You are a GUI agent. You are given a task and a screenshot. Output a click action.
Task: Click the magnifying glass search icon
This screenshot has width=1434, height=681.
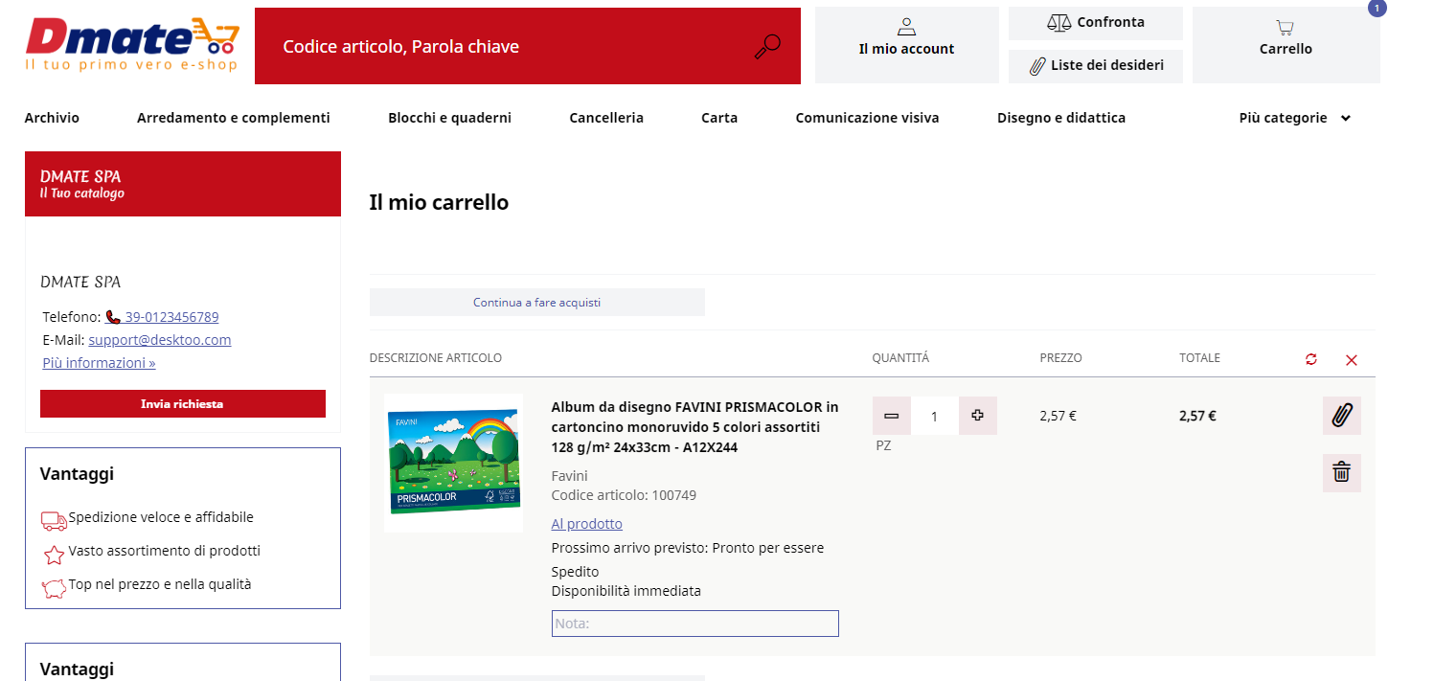click(x=767, y=46)
